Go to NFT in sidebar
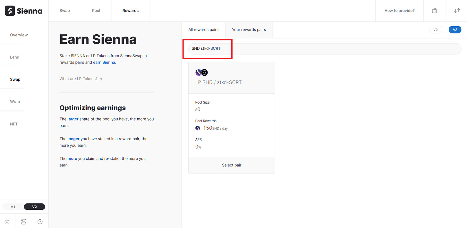This screenshot has width=467, height=228. tap(14, 124)
